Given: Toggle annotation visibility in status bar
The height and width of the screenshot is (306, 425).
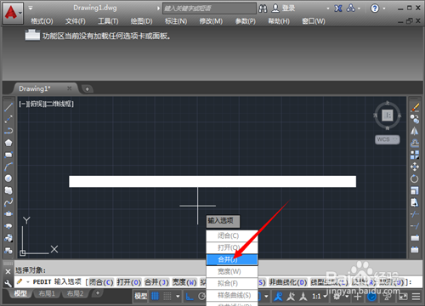Looking at the screenshot, I should [278, 297].
